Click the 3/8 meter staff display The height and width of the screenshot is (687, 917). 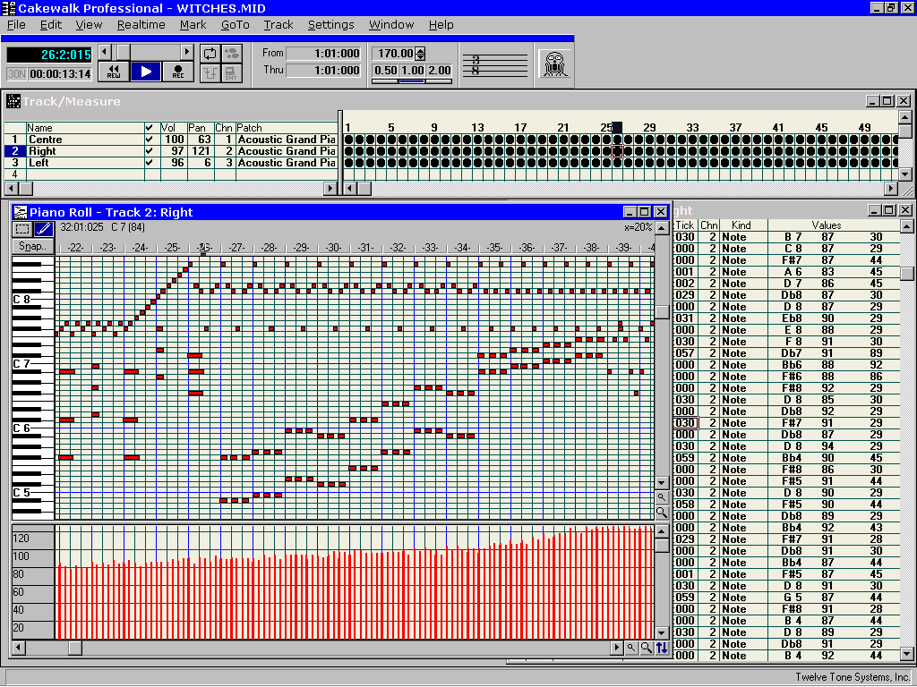pyautogui.click(x=494, y=64)
